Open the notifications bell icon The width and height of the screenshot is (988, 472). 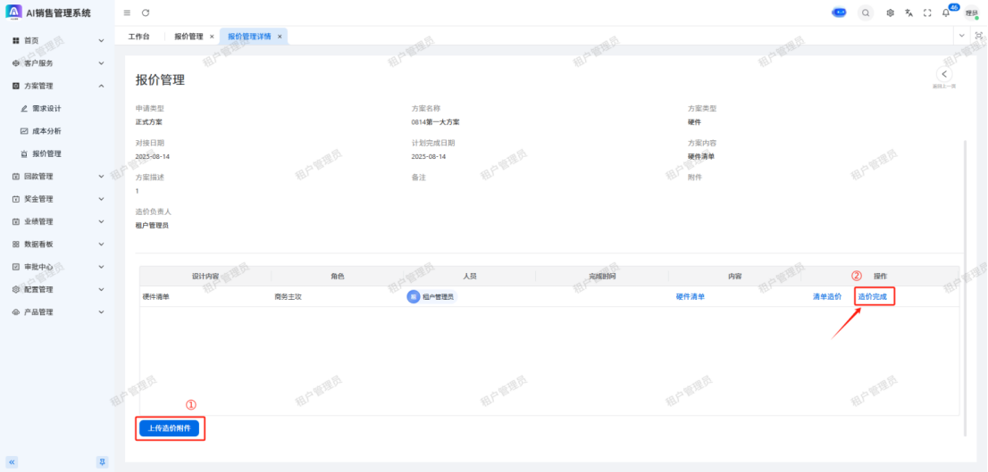tap(945, 12)
